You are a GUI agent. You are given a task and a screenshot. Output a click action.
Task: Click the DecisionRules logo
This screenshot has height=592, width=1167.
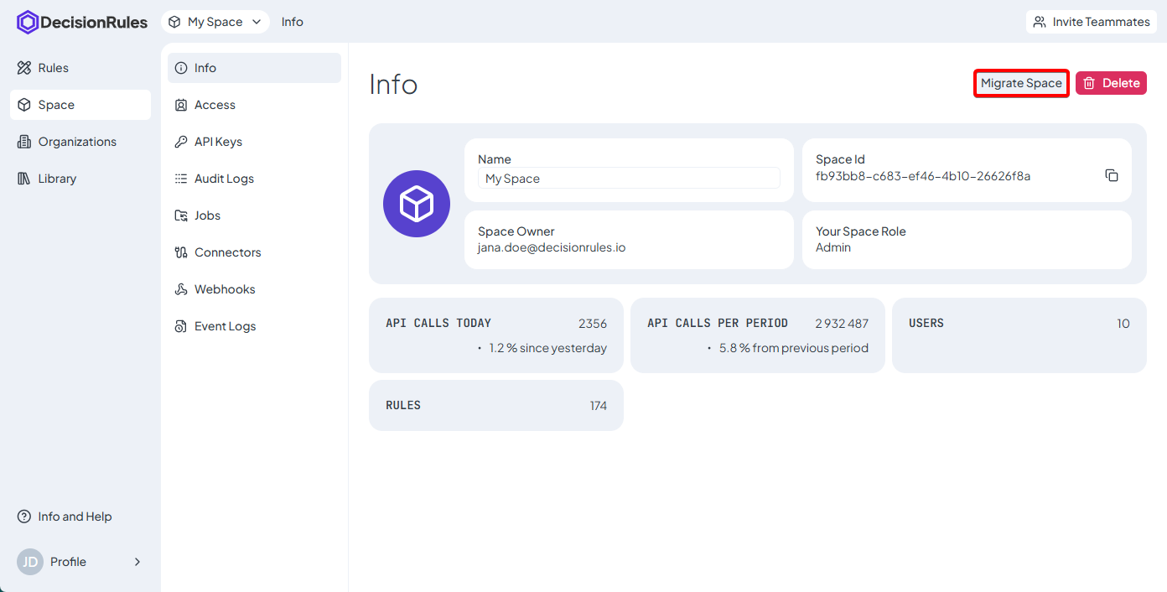[82, 23]
